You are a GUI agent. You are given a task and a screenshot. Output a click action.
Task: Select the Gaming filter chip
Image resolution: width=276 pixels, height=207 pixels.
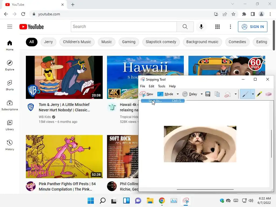[129, 42]
